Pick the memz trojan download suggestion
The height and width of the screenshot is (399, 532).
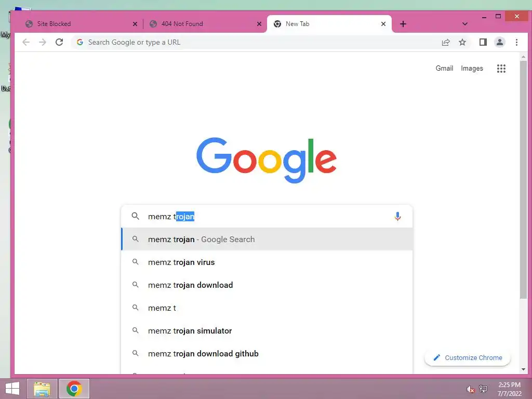click(x=267, y=285)
